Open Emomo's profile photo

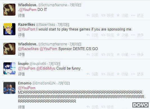click(9, 88)
